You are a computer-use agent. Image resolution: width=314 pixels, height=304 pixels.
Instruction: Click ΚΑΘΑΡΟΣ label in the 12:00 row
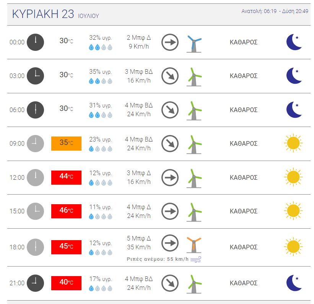244,178
